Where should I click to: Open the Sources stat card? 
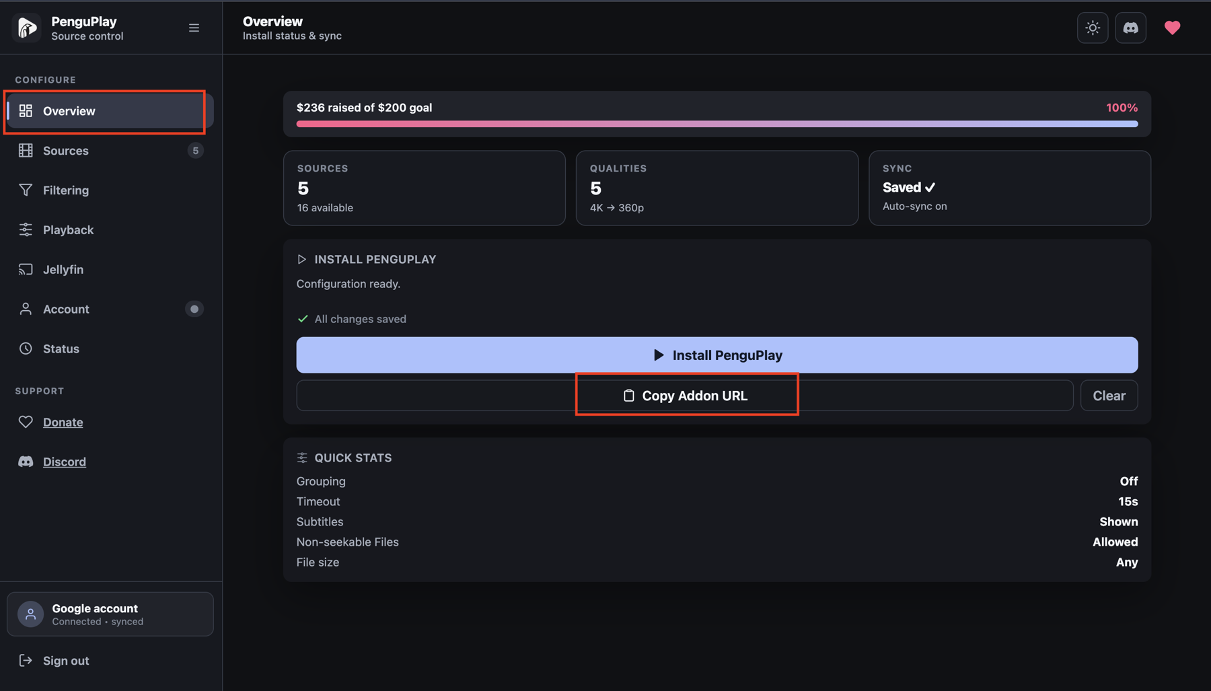click(x=425, y=188)
